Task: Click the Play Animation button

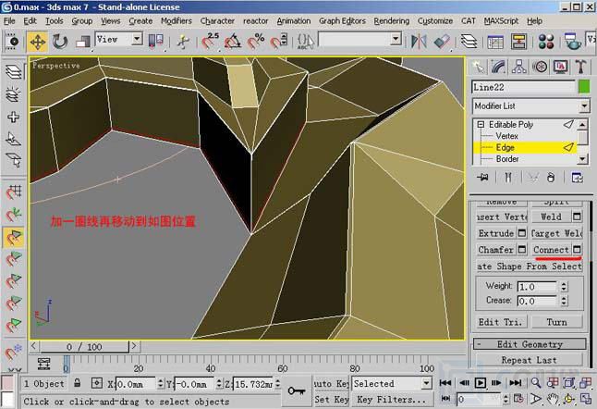Action: (x=481, y=383)
